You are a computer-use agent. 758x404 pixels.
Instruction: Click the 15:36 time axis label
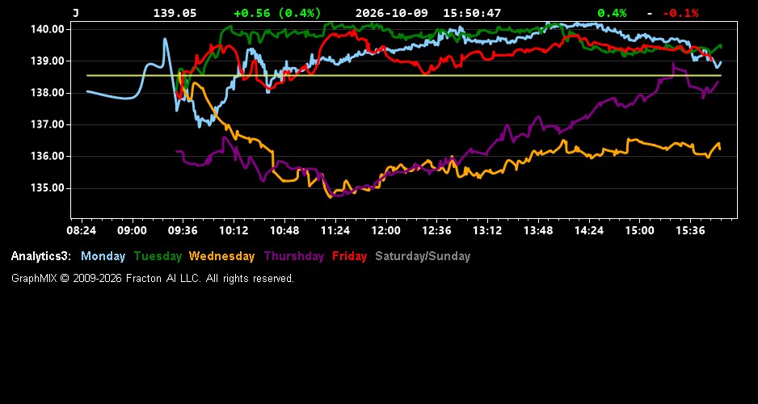click(x=690, y=230)
